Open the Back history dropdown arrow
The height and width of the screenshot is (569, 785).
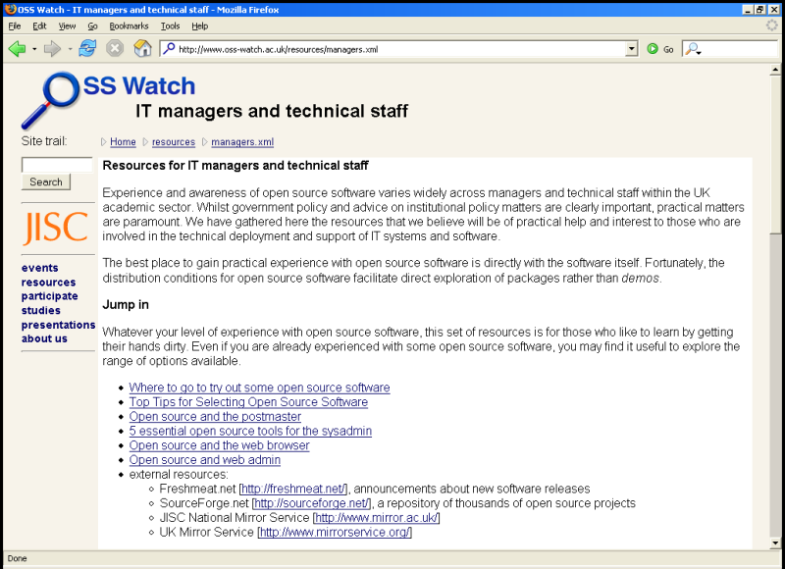click(x=34, y=49)
